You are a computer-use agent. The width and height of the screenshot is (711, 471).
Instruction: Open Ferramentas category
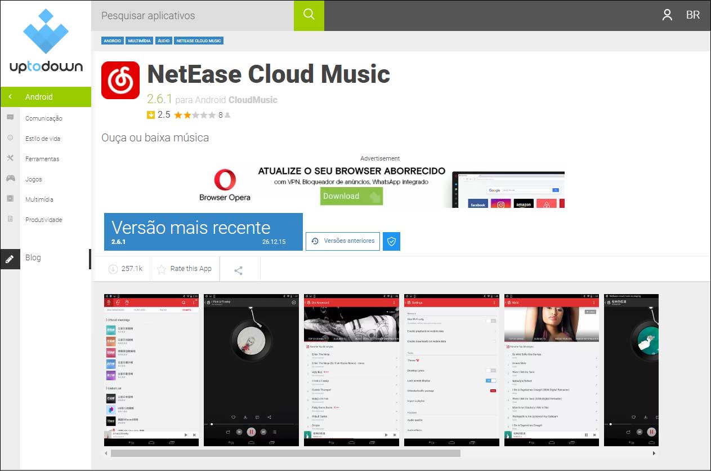tap(42, 159)
